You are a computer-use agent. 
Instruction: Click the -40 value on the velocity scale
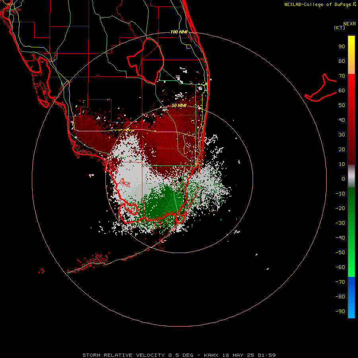340,238
